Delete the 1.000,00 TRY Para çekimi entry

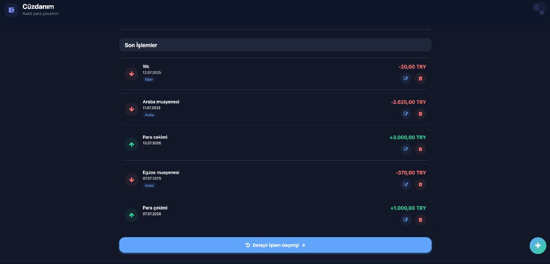[x=420, y=220]
